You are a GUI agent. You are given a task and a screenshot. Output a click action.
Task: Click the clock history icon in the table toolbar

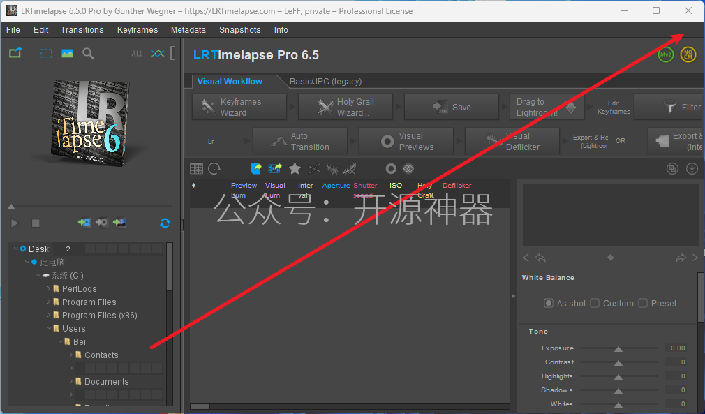(214, 168)
